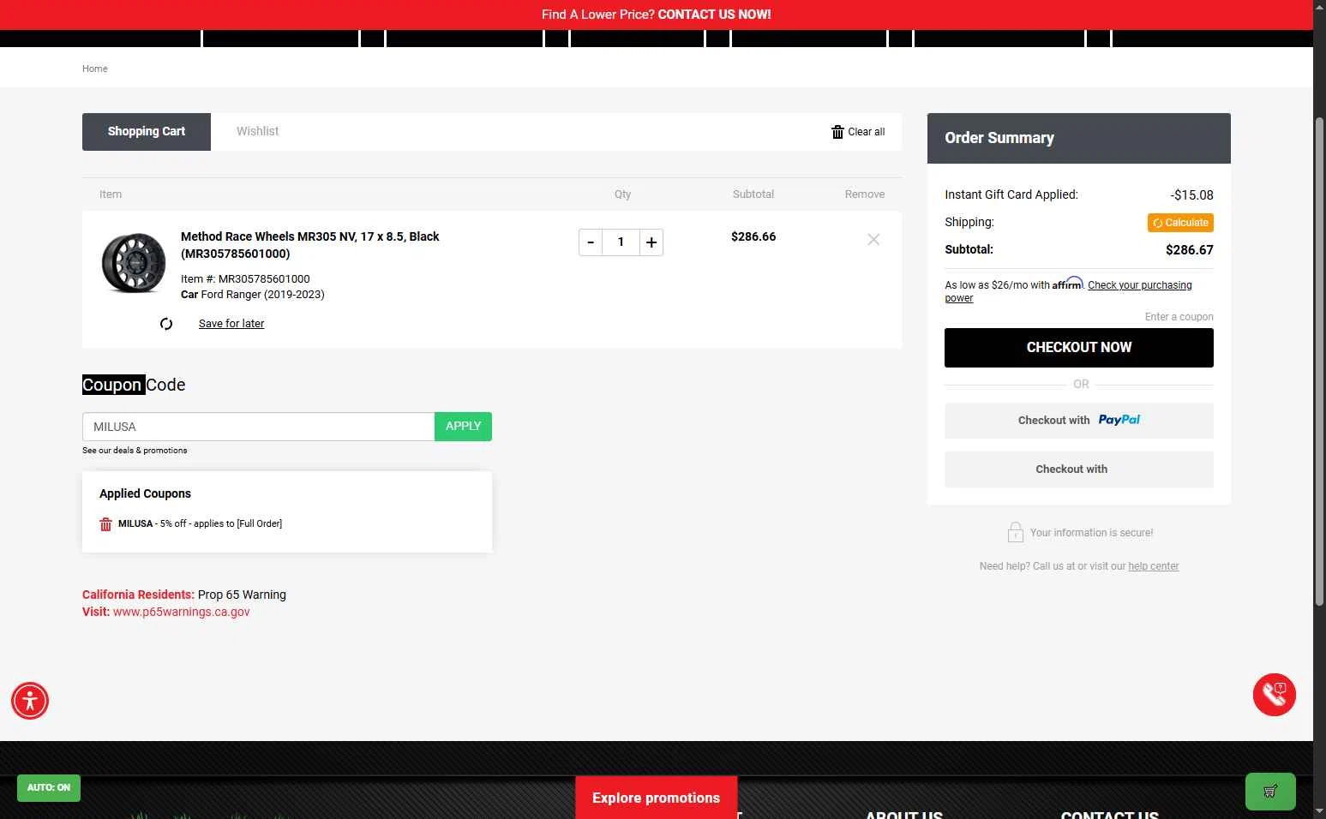Click the refresh icon beside Save for later
Image resolution: width=1326 pixels, height=819 pixels.
coord(166,324)
